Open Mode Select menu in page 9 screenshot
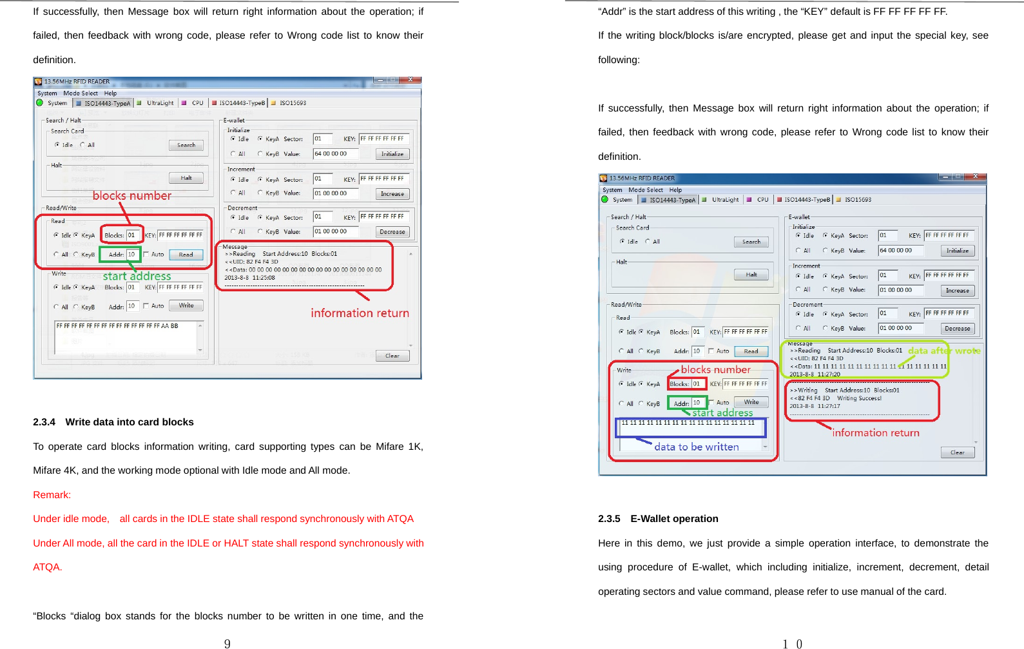Viewport: 1024px width, 649px height. tap(81, 93)
